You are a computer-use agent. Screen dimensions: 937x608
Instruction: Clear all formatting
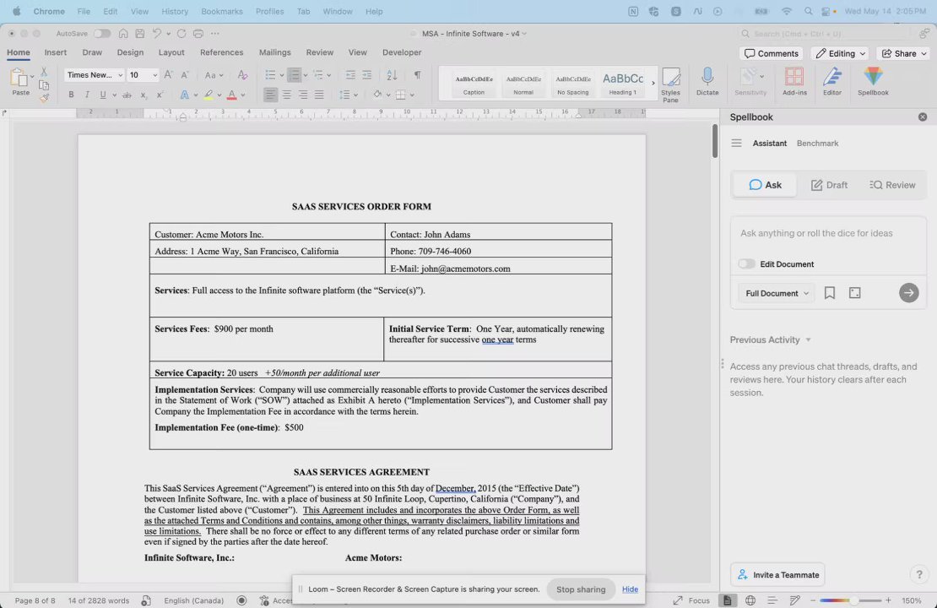(242, 74)
